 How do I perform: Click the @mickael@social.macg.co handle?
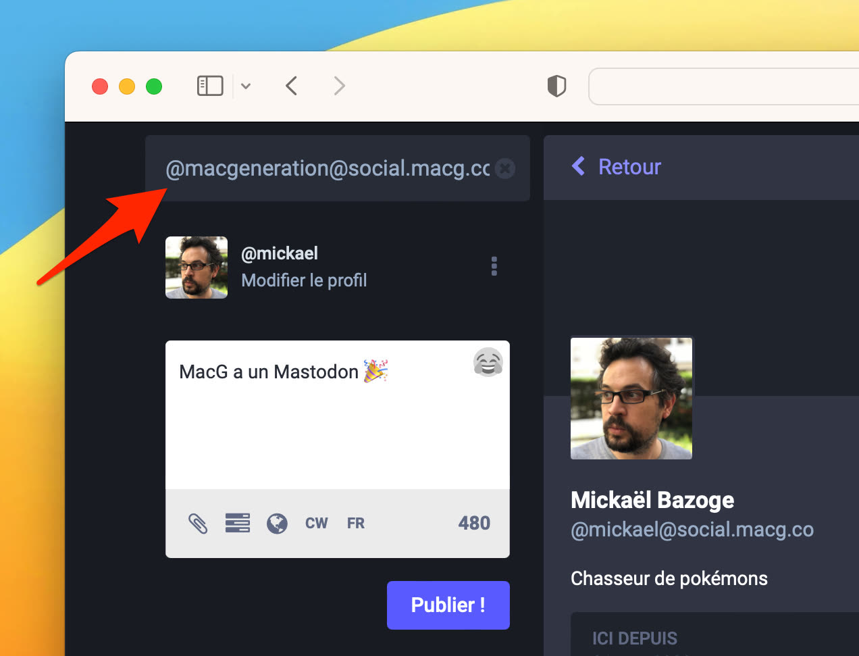coord(692,530)
